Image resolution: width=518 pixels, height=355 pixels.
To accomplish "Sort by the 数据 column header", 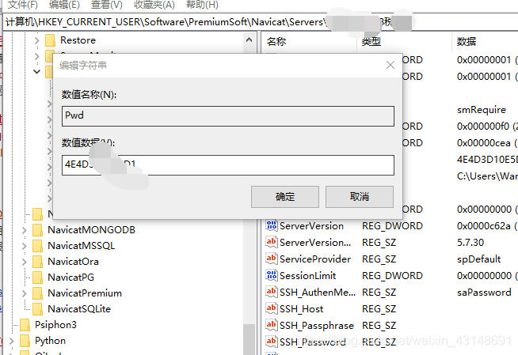I will point(467,42).
